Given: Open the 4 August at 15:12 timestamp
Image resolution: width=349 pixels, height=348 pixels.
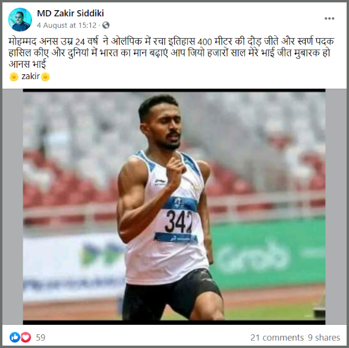Looking at the screenshot, I should (x=67, y=26).
